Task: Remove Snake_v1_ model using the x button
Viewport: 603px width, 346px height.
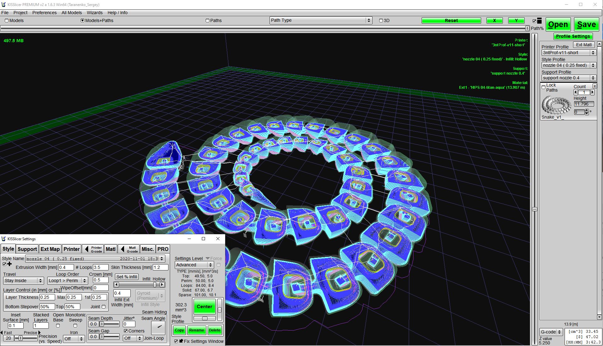Action: pyautogui.click(x=594, y=86)
